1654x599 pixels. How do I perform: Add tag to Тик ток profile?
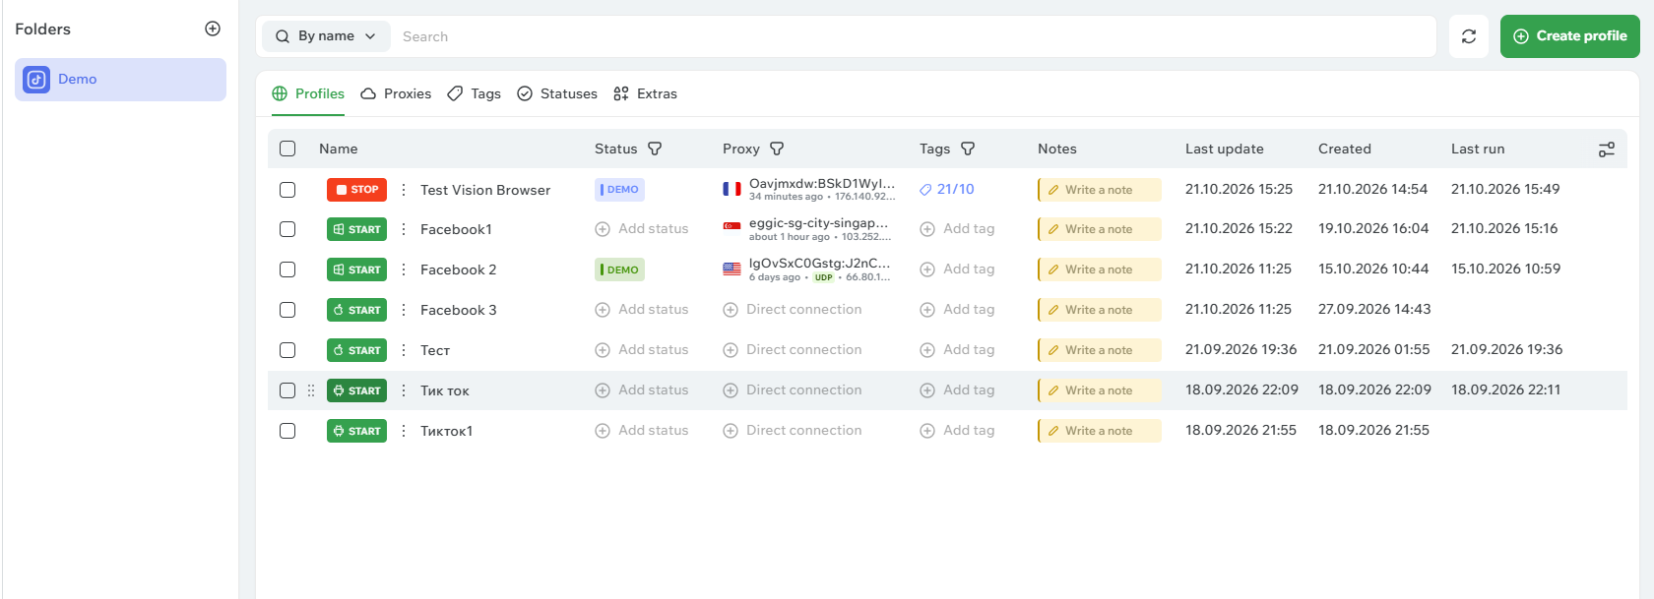[957, 390]
